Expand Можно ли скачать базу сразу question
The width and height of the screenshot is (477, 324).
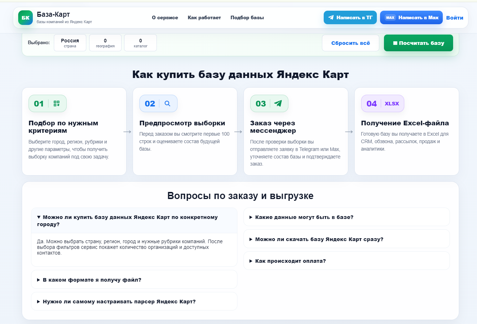pos(347,239)
